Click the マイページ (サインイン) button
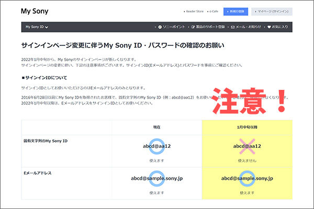 pos(272,11)
